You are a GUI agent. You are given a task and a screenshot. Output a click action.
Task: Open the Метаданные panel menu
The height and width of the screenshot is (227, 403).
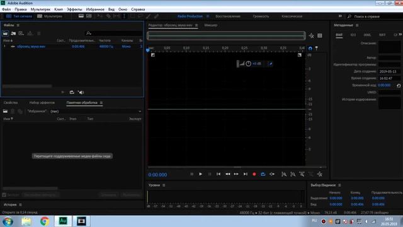click(x=357, y=25)
